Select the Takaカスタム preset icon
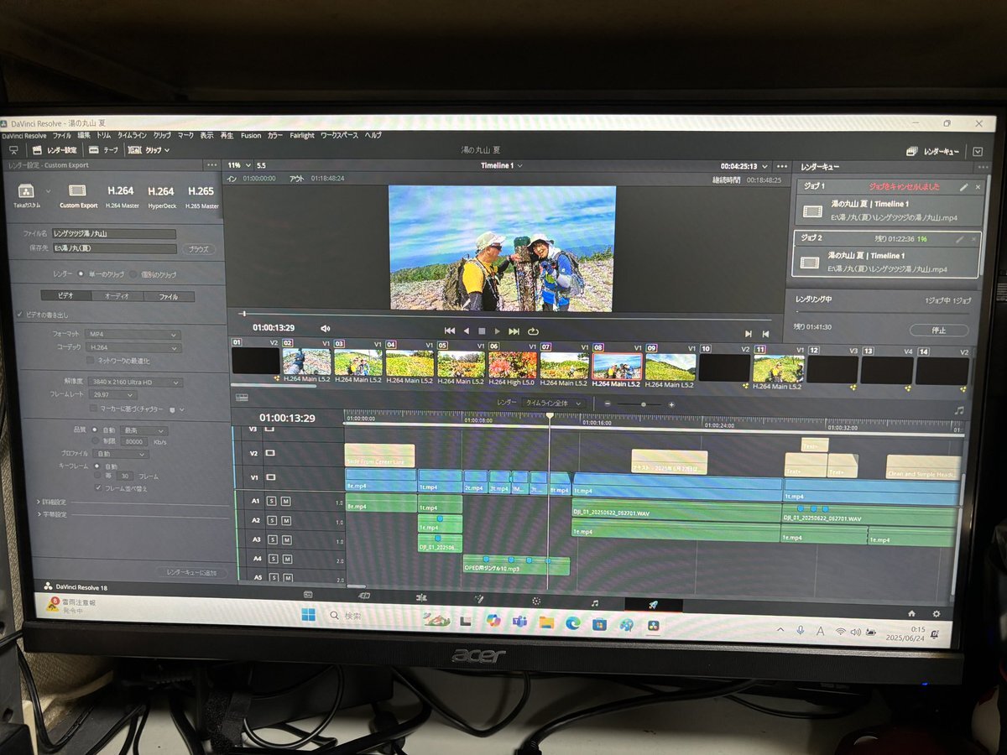 [25, 195]
